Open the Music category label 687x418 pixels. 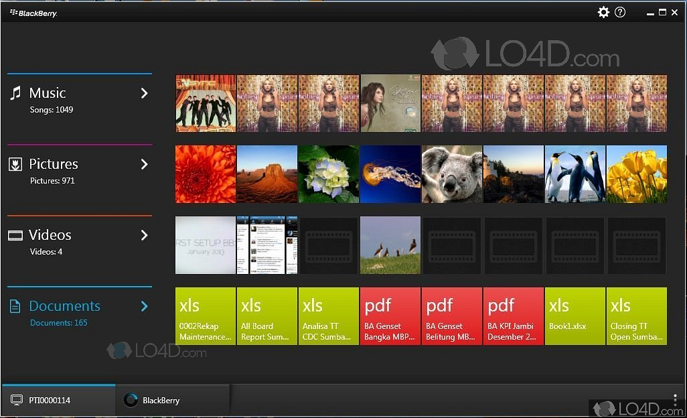48,93
